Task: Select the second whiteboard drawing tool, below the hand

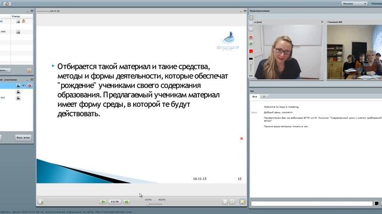Action: click(251, 24)
